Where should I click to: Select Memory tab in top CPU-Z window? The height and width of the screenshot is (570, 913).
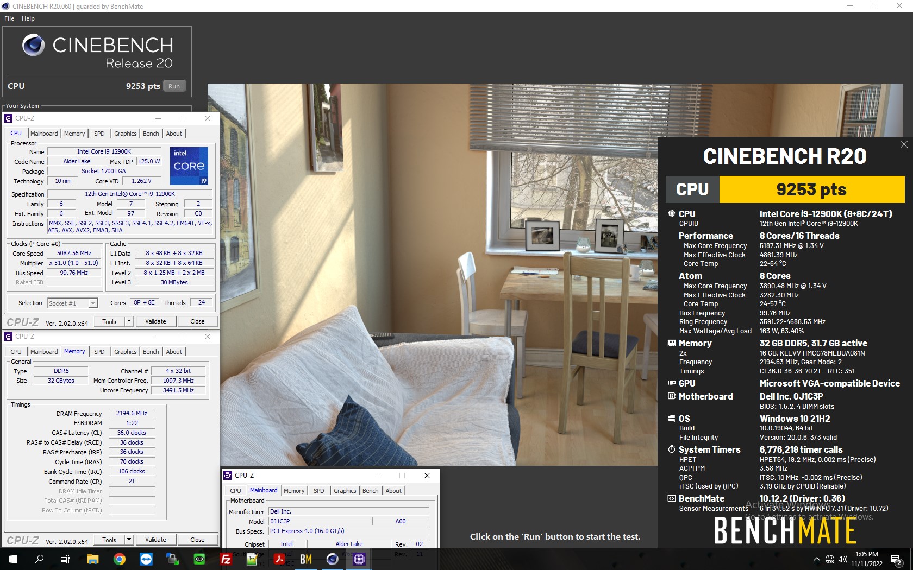click(74, 134)
